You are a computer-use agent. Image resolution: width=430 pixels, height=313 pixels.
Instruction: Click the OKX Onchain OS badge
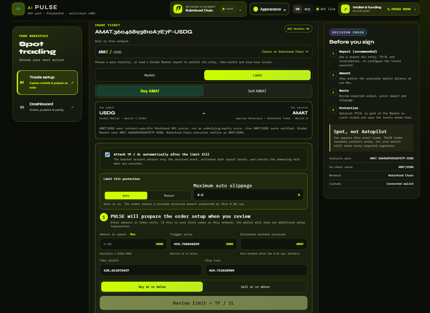298,29
